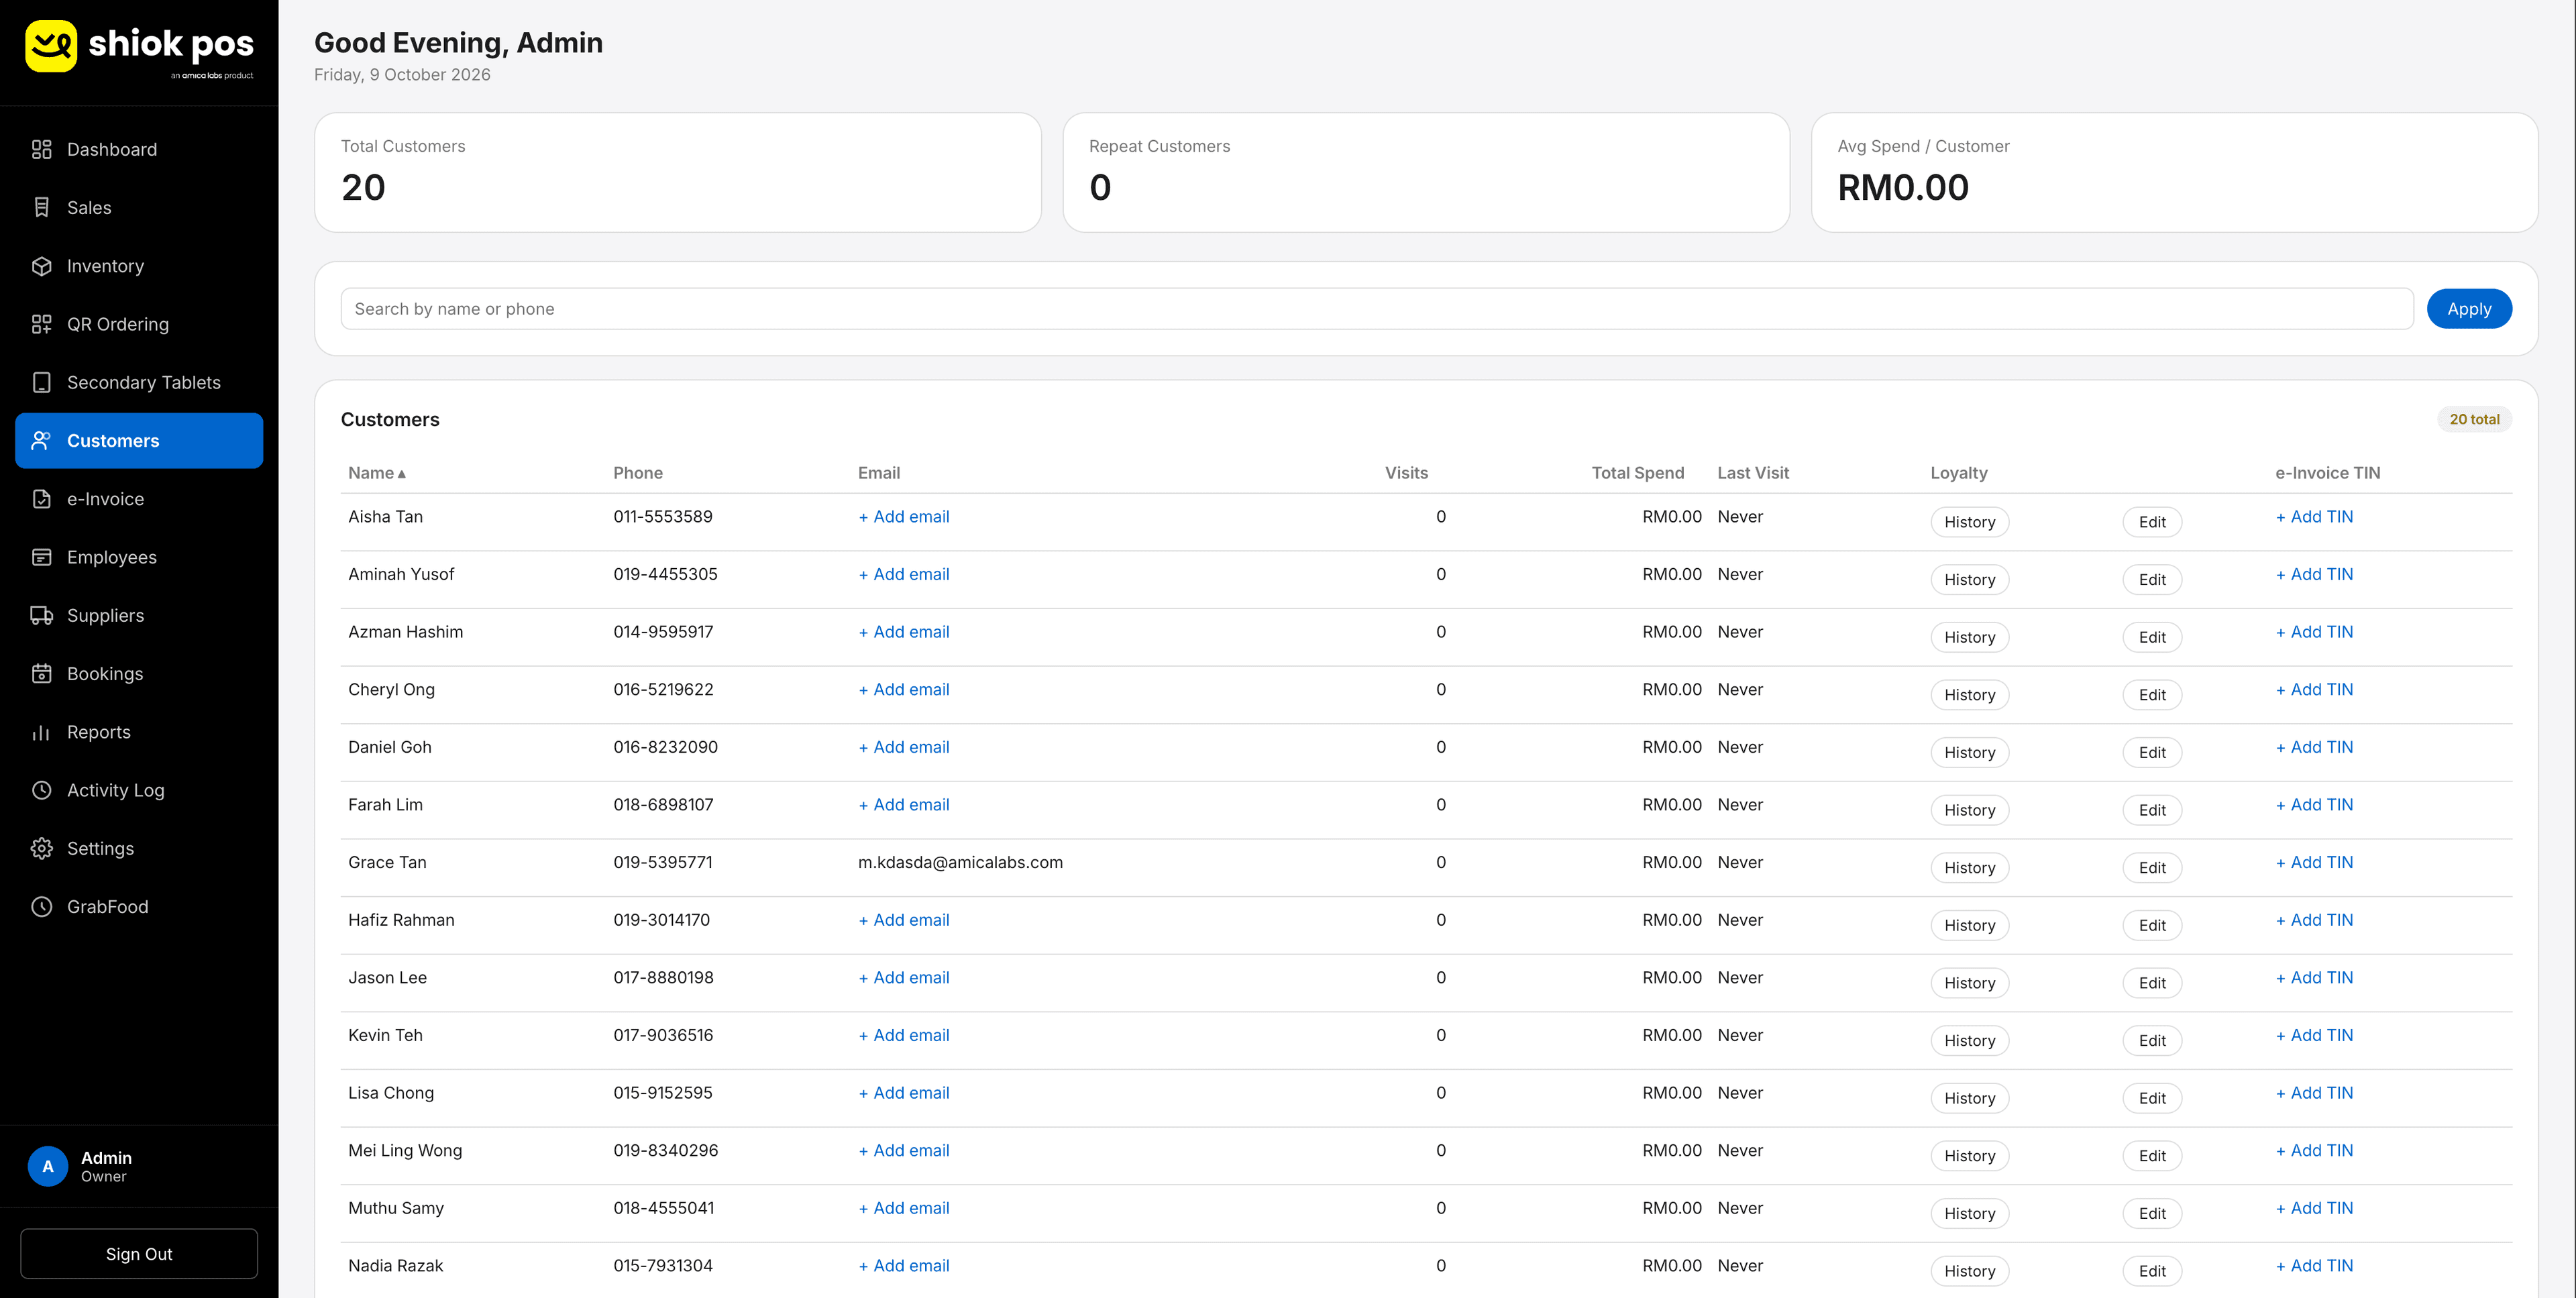
Task: Click the Customers people icon
Action: pos(41,440)
